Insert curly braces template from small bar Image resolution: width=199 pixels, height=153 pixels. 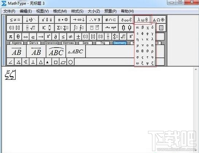click(x=101, y=37)
